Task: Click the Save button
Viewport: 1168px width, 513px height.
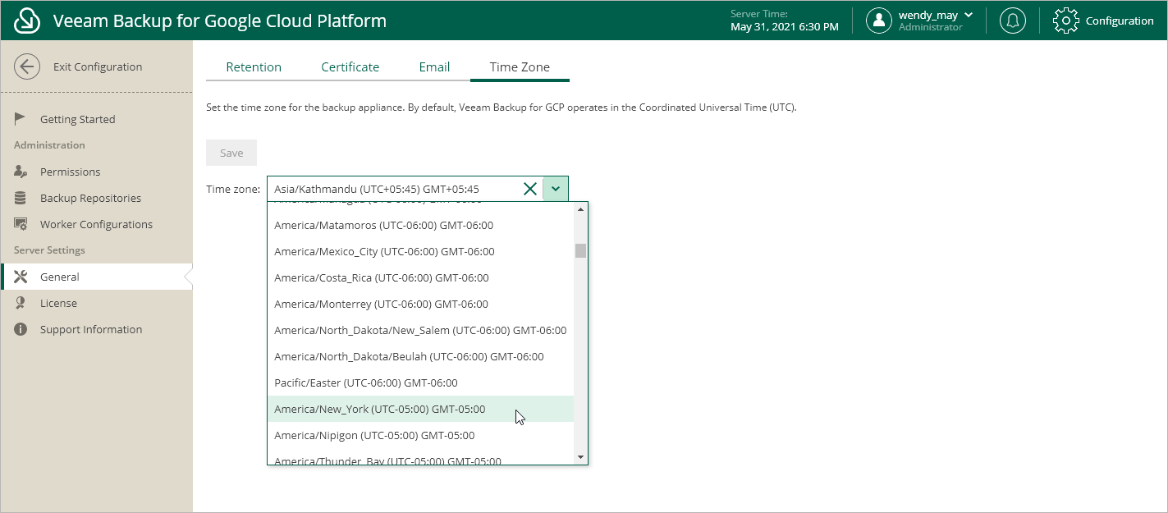Action: 231,153
